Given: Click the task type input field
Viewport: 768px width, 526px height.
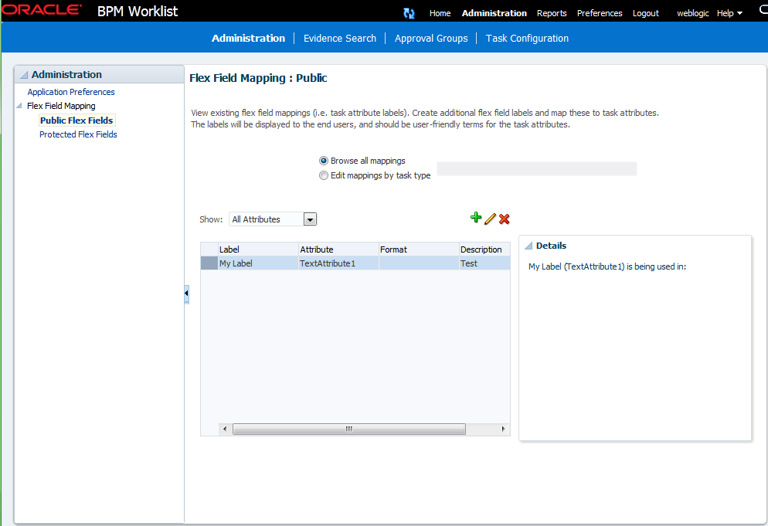Looking at the screenshot, I should (x=537, y=168).
